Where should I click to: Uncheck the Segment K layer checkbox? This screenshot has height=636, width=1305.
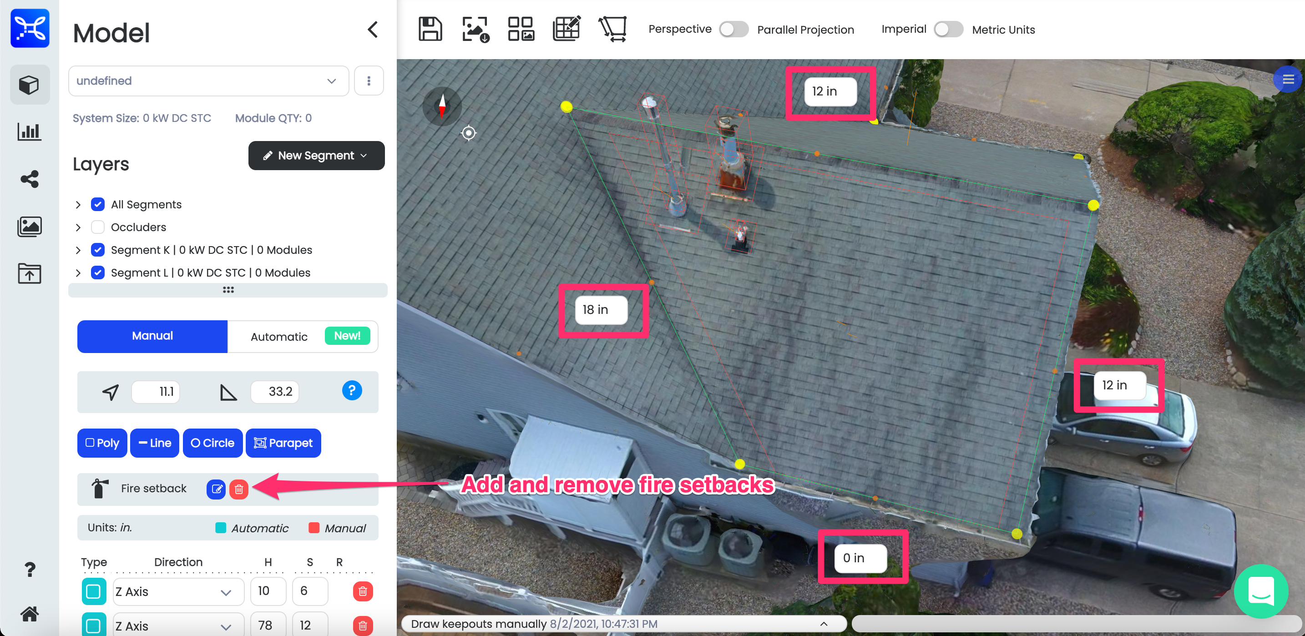tap(98, 250)
